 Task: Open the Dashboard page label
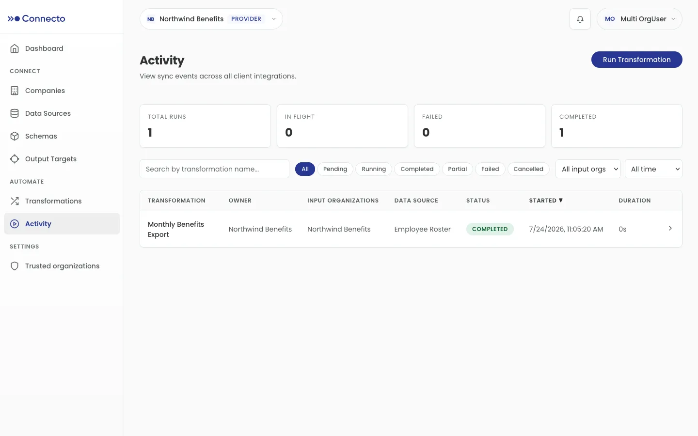coord(44,48)
